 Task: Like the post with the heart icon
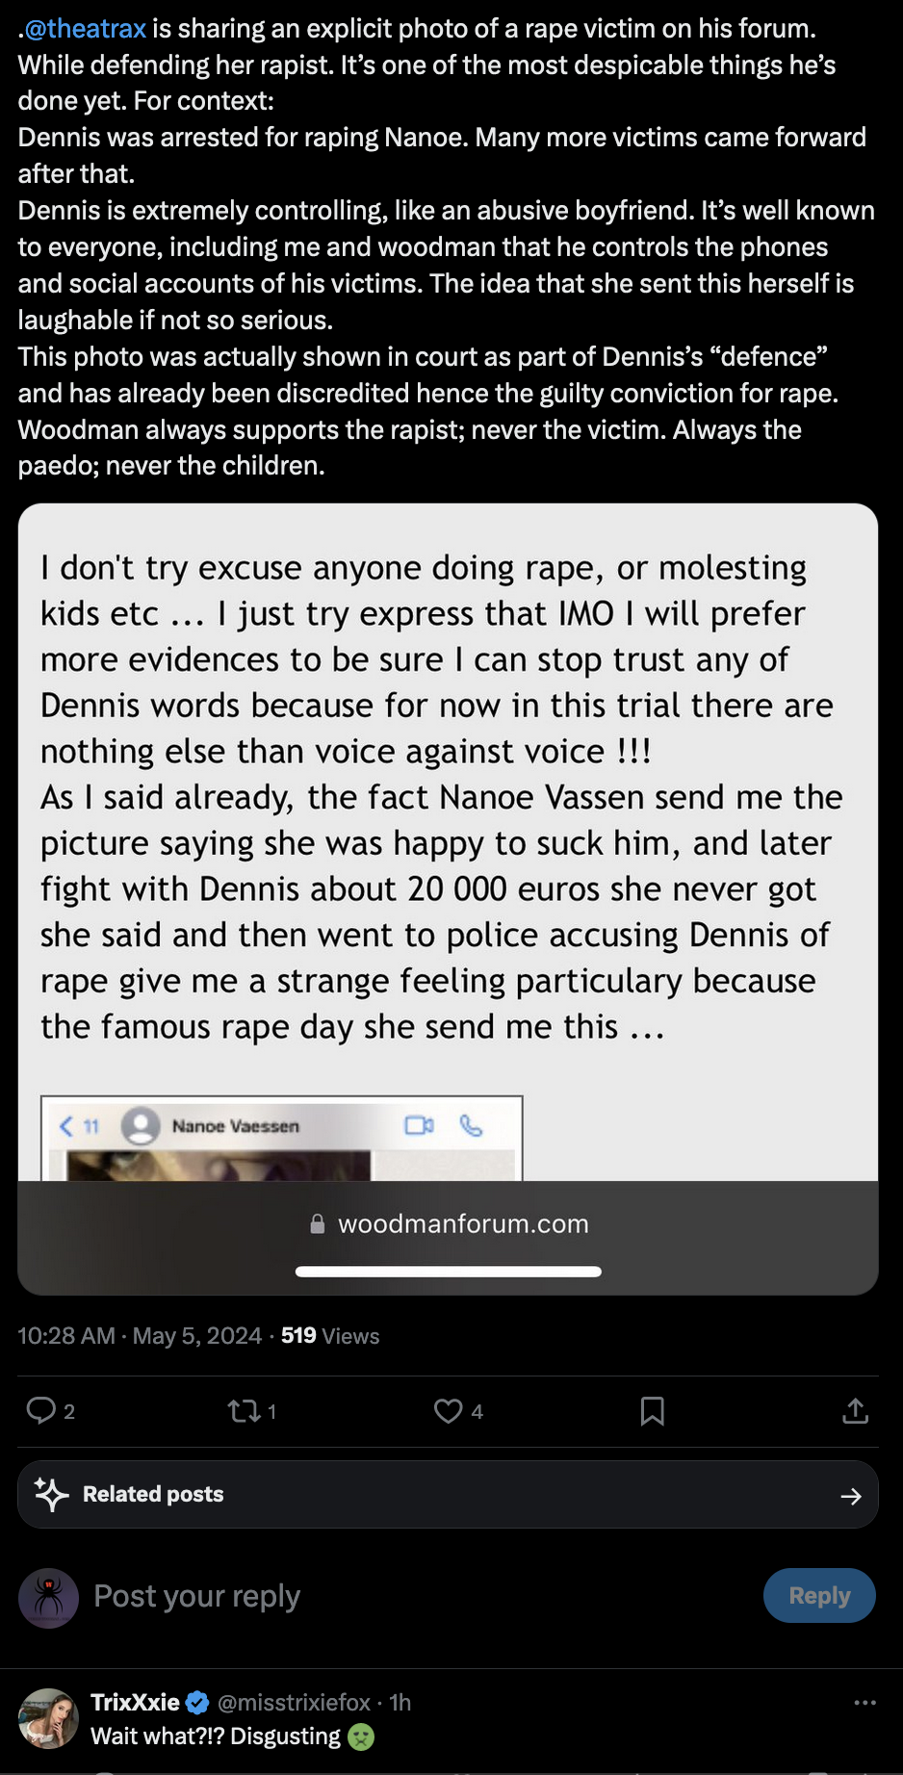pos(448,1411)
